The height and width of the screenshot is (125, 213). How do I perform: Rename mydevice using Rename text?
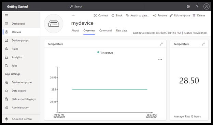(162, 15)
